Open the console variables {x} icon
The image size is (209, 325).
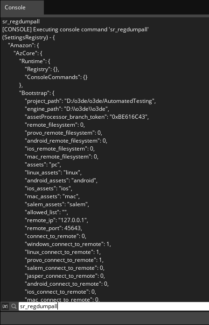[x=5, y=306]
